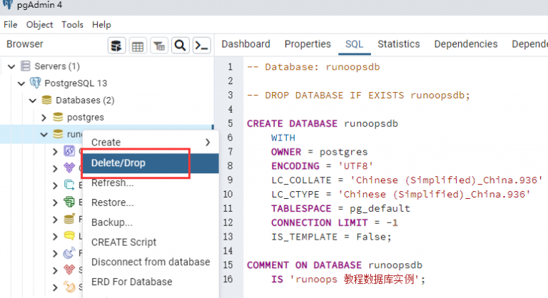Expand the postgres database node
Image resolution: width=548 pixels, height=298 pixels.
(44, 117)
